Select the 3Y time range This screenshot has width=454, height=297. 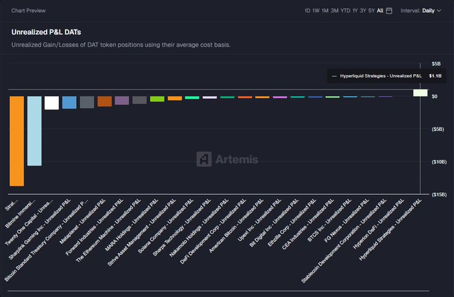coord(363,11)
